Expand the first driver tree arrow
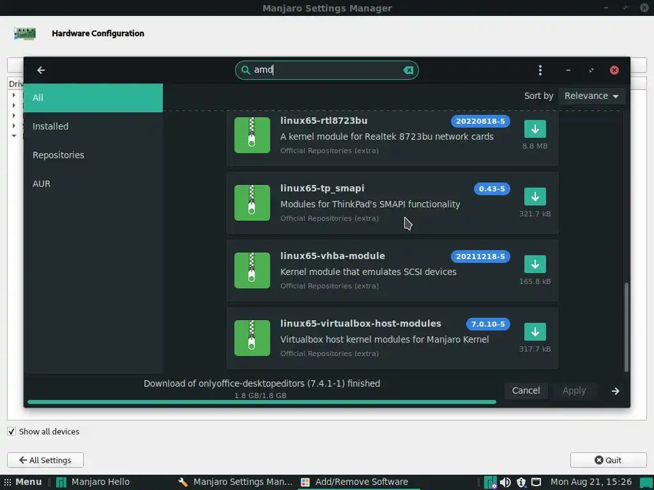 [x=14, y=96]
